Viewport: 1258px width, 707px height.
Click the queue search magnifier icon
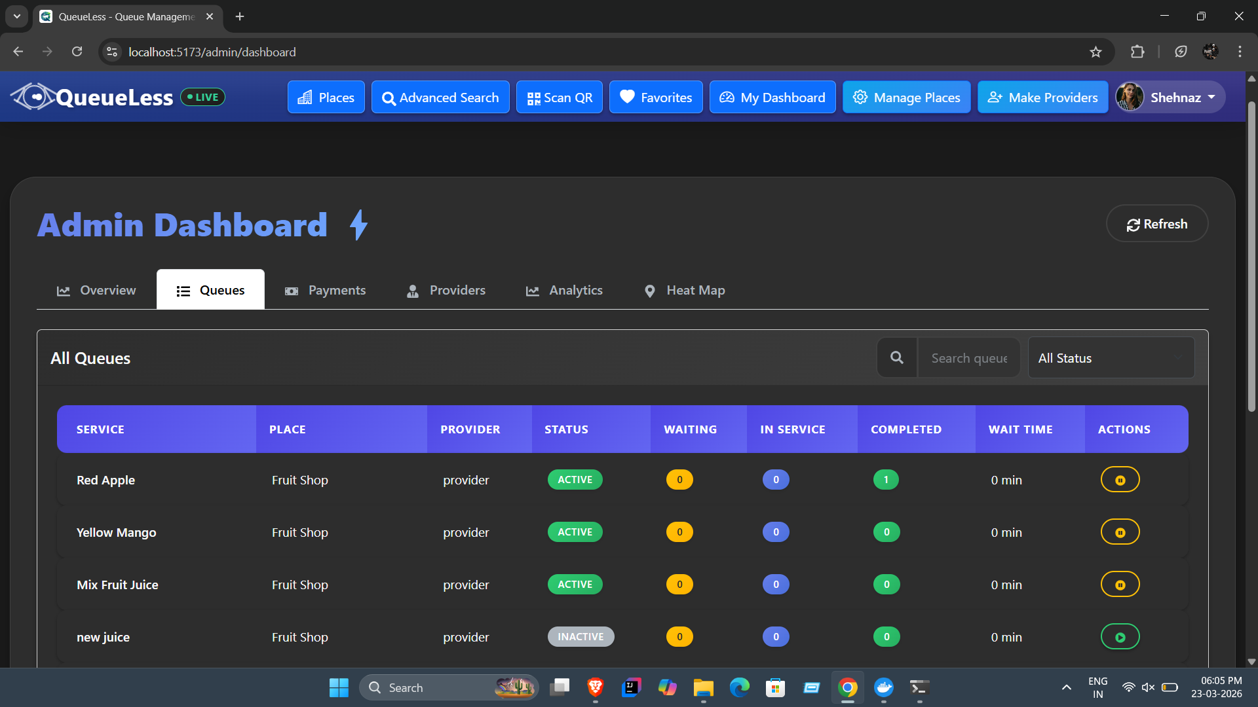click(897, 357)
